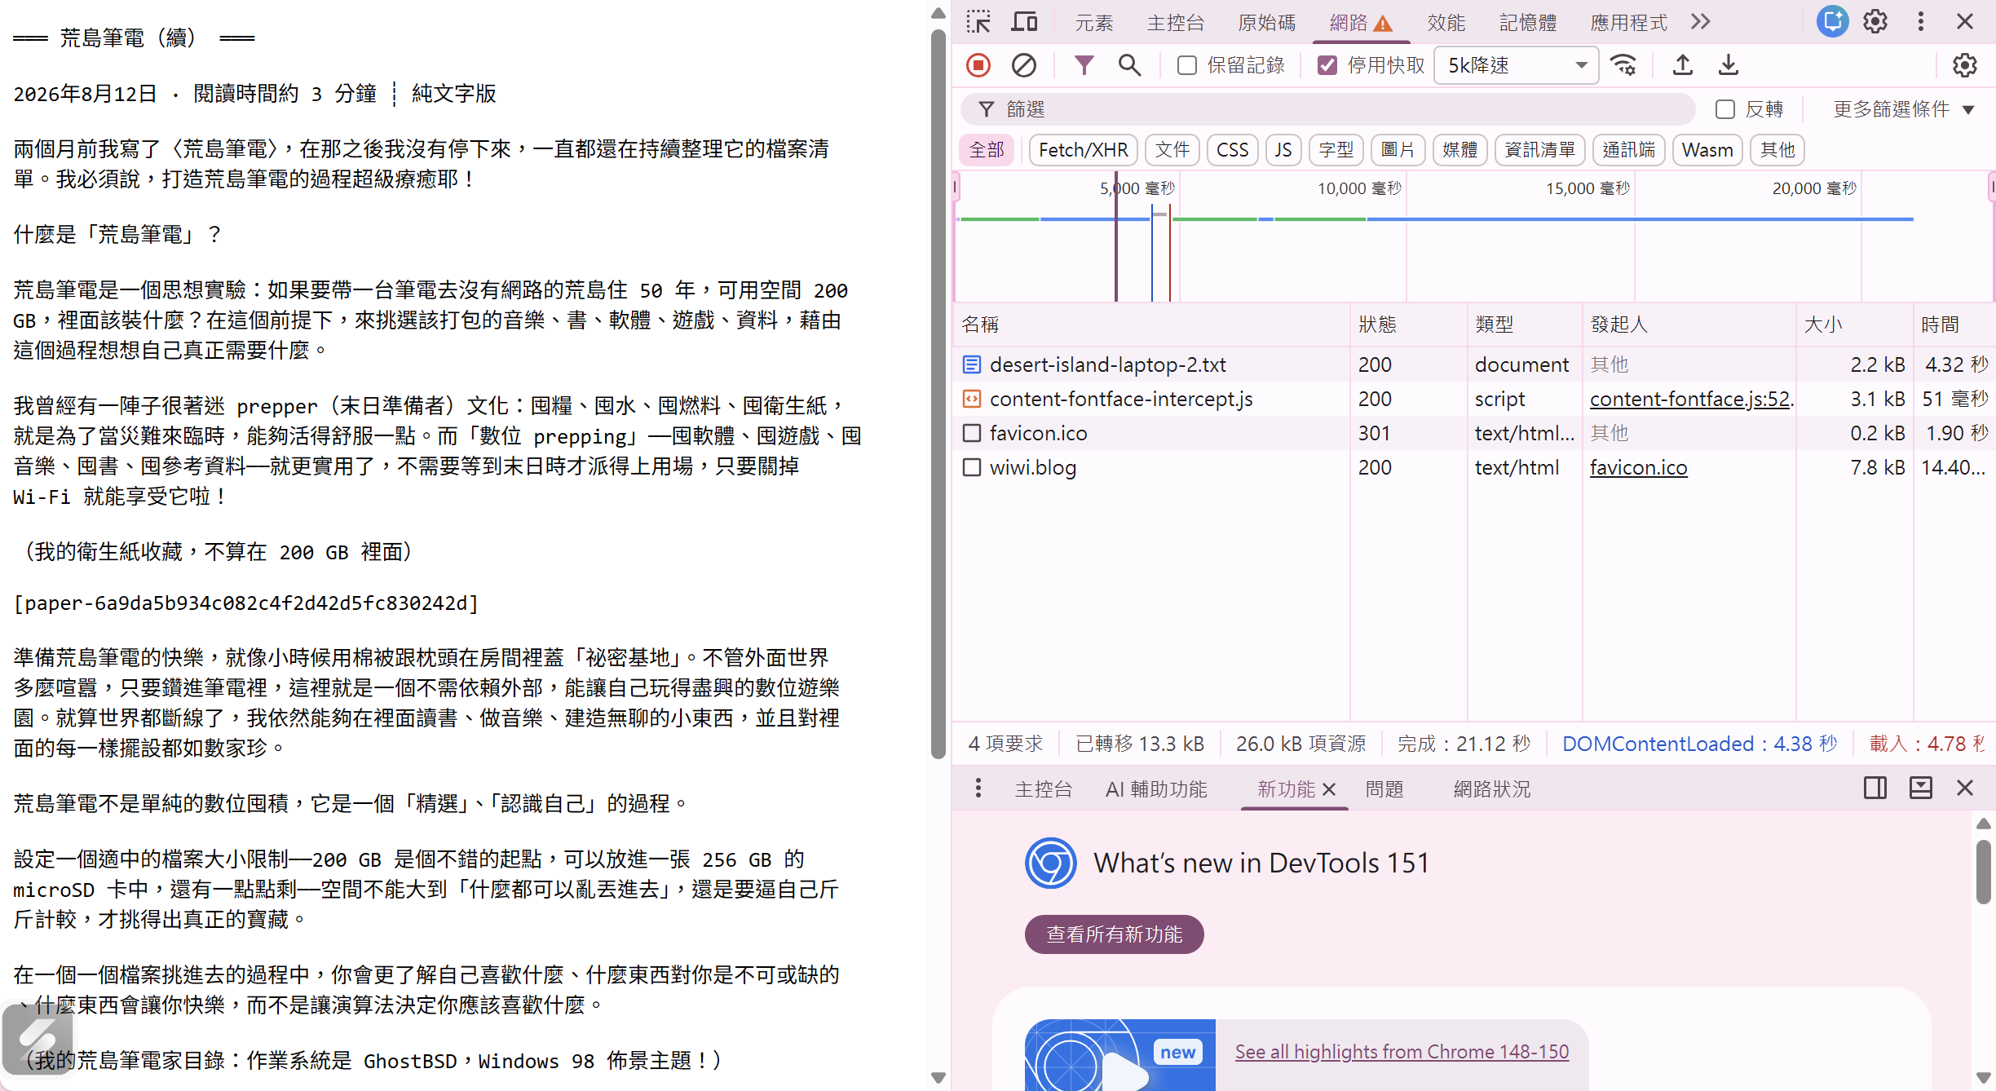
Task: Open the 效能 tab
Action: (1446, 23)
